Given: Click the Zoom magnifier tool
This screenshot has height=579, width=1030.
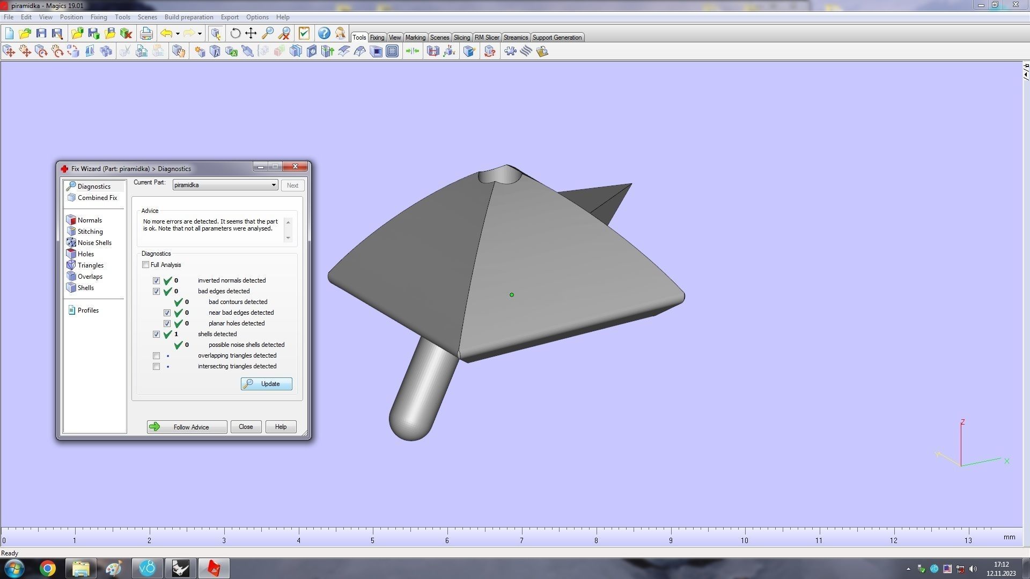Looking at the screenshot, I should (267, 33).
